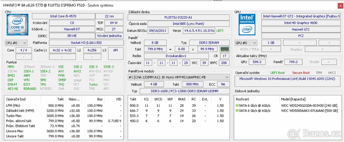This screenshot has height=142, width=344.
Task: Click the Microsoft Windows 10 Professional OS field
Action: 288,81
